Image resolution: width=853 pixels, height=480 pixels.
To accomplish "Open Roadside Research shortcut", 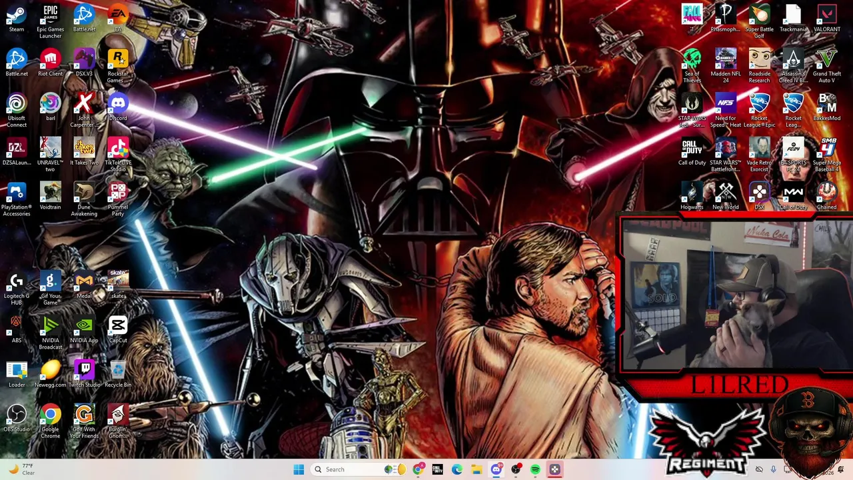I will click(759, 66).
